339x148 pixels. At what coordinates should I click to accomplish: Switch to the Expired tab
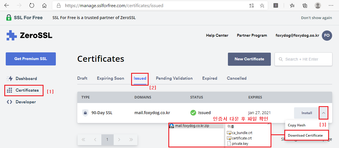point(210,78)
